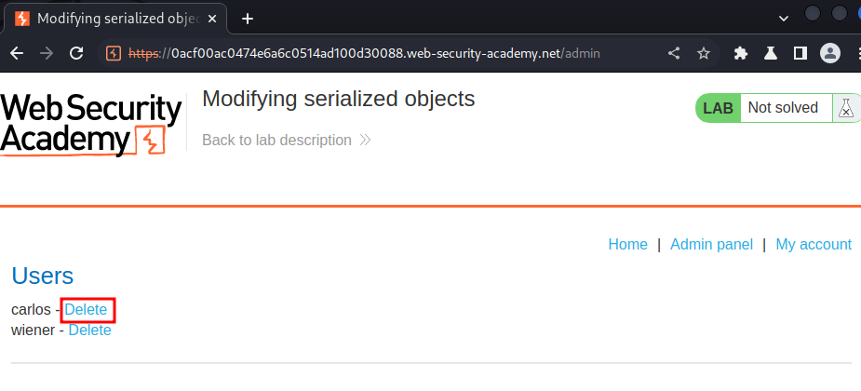This screenshot has width=861, height=391.
Task: Open the extensions puzzle icon
Action: (741, 53)
